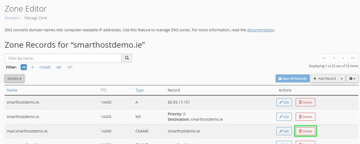Open the Domains breadcrumb link
Viewport: 360px width, 144px height.
[x=12, y=18]
